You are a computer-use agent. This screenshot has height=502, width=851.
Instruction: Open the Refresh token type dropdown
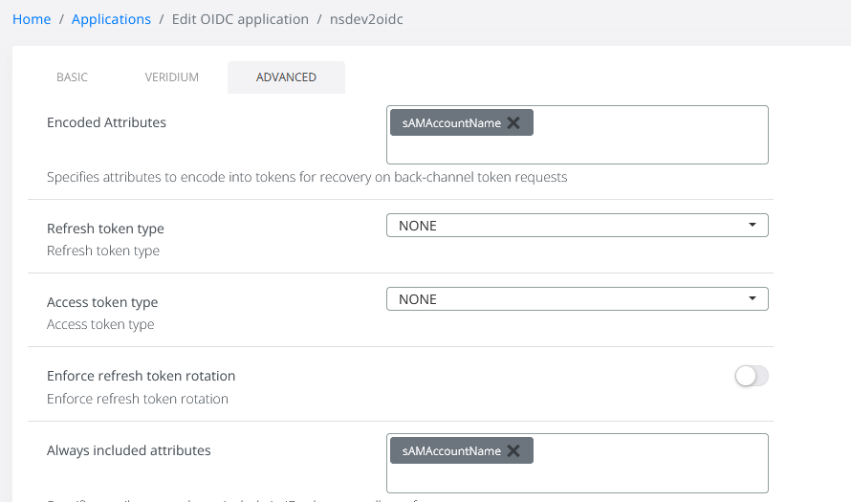[577, 226]
